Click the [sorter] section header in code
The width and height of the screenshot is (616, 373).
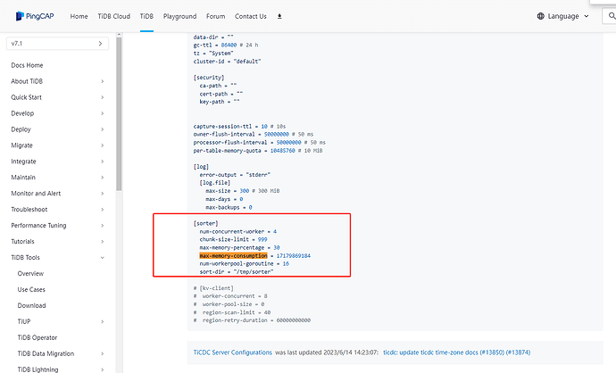tap(205, 223)
